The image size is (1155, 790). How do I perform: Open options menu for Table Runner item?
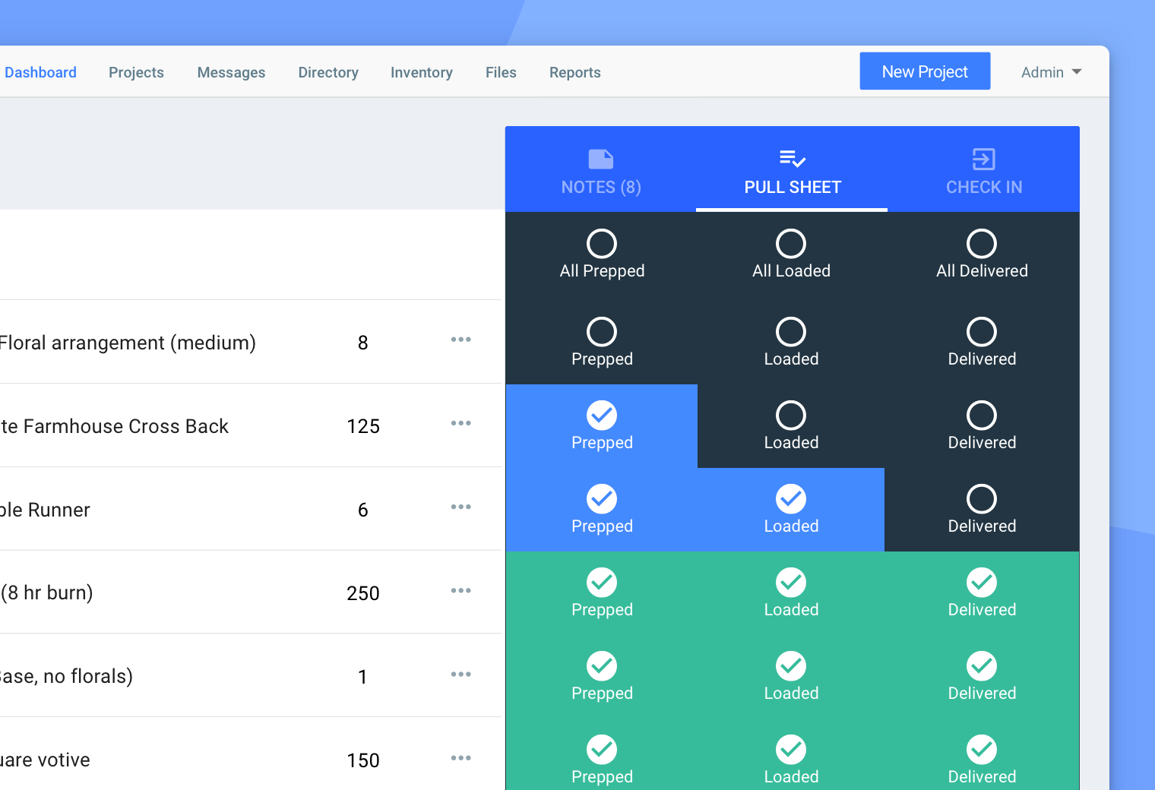coord(461,507)
